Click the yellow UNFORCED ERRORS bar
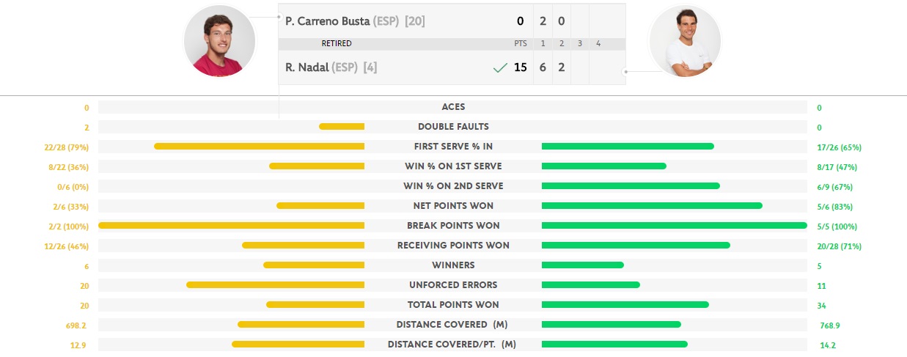907x357 pixels. tap(275, 285)
